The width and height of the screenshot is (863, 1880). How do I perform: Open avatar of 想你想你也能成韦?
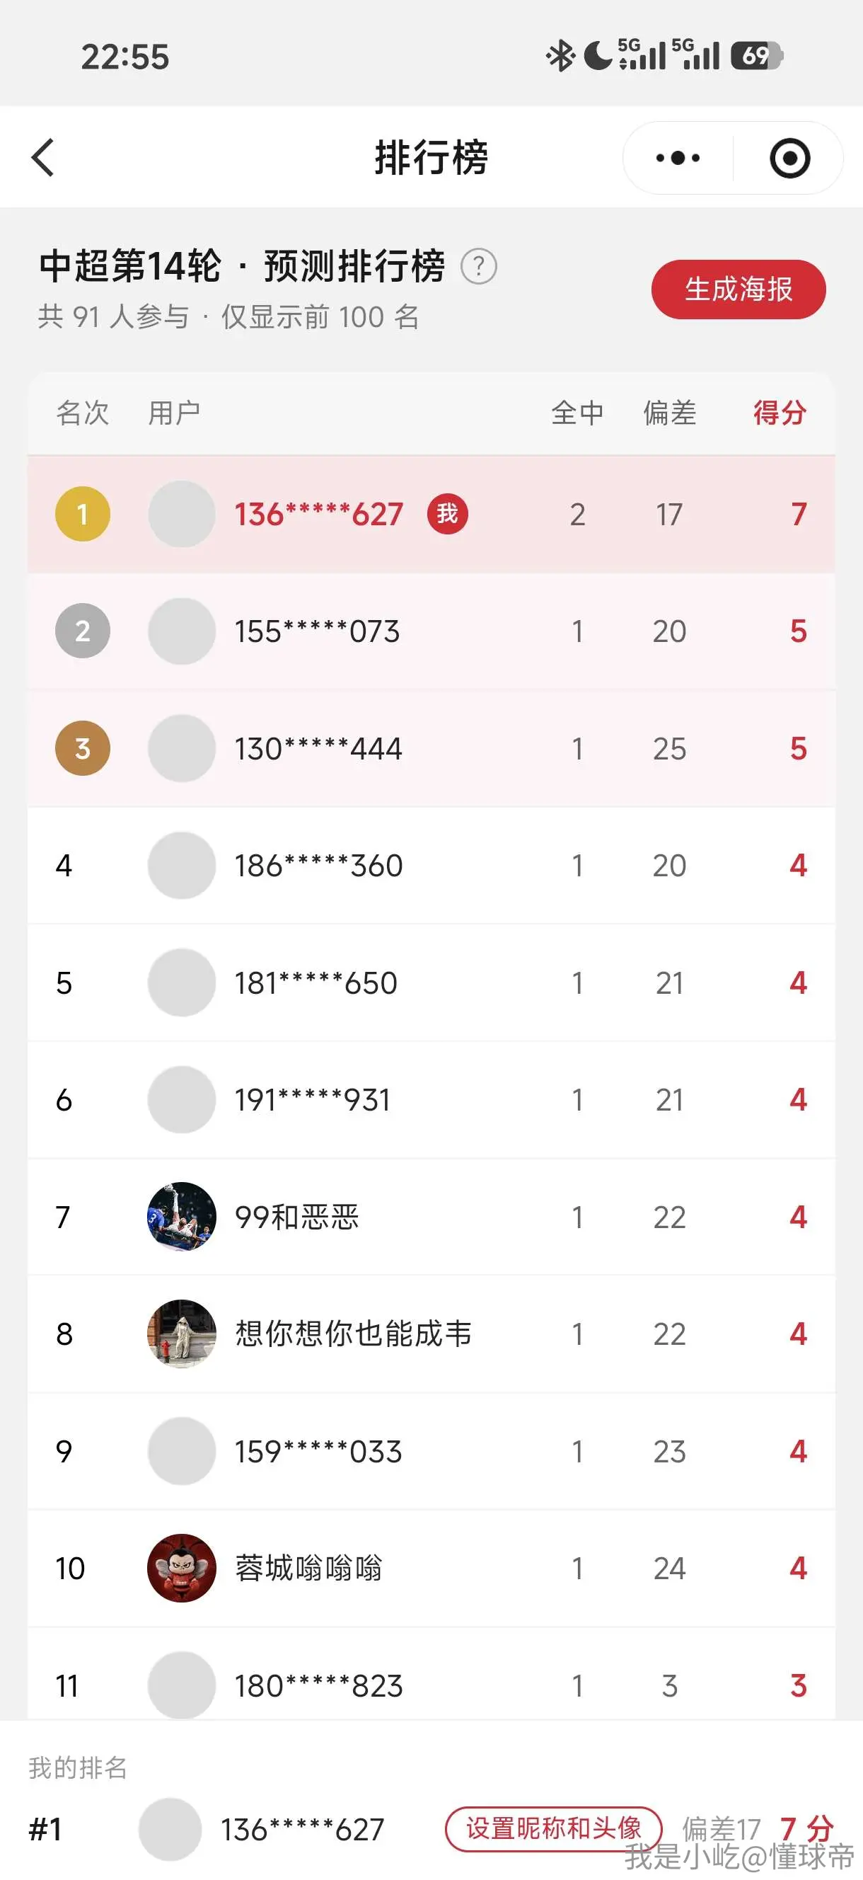[182, 1334]
